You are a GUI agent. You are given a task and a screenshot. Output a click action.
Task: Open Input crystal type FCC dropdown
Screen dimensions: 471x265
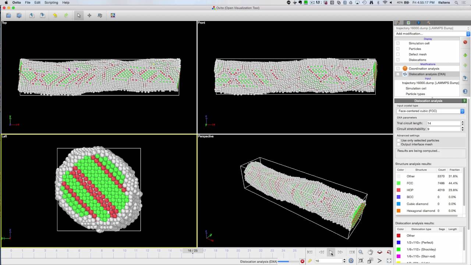pos(431,111)
